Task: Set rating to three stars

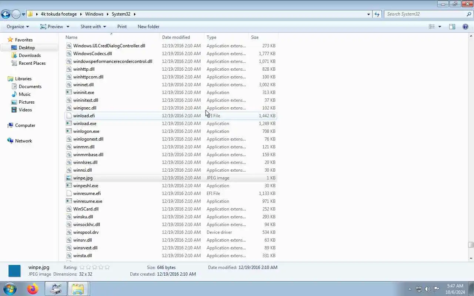Action: click(95, 267)
